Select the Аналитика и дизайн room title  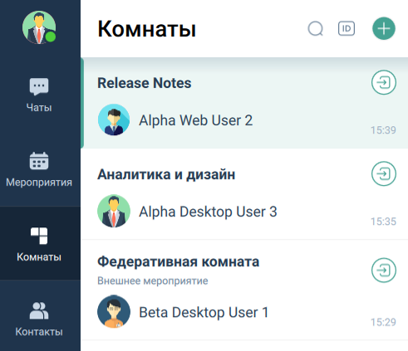tap(166, 174)
